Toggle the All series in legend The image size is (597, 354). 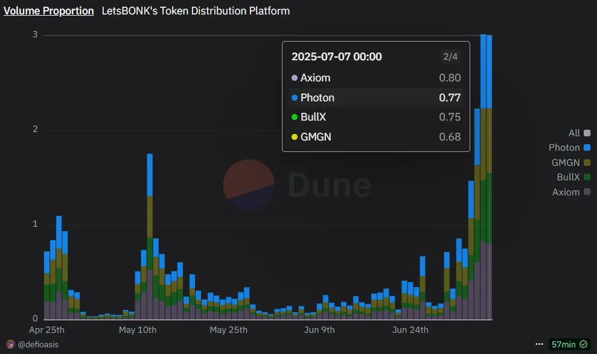coord(579,133)
